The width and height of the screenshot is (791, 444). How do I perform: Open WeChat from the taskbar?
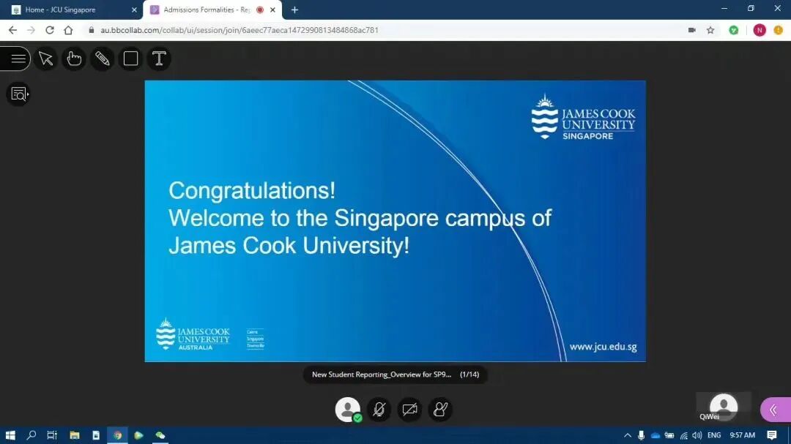click(160, 435)
